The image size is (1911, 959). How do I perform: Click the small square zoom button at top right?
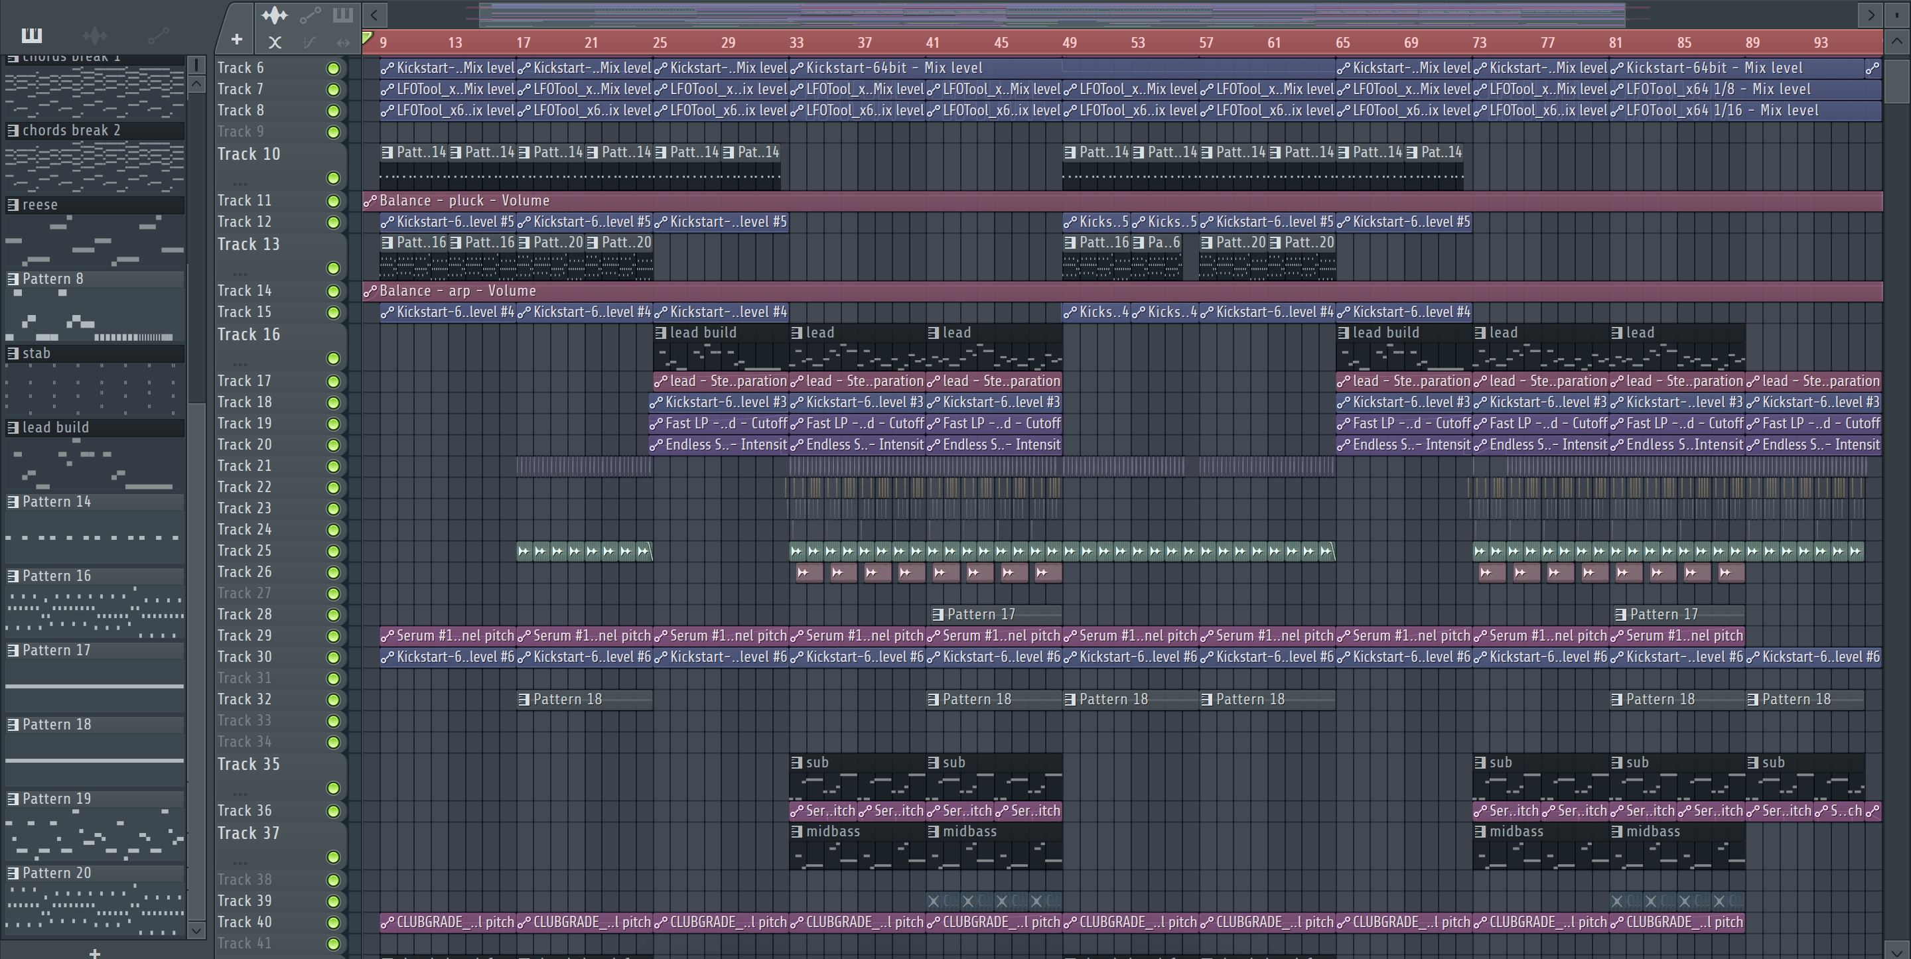[1898, 14]
